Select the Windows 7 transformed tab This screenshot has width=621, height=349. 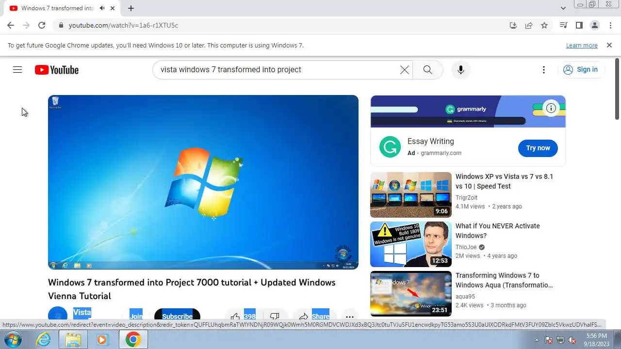point(58,8)
